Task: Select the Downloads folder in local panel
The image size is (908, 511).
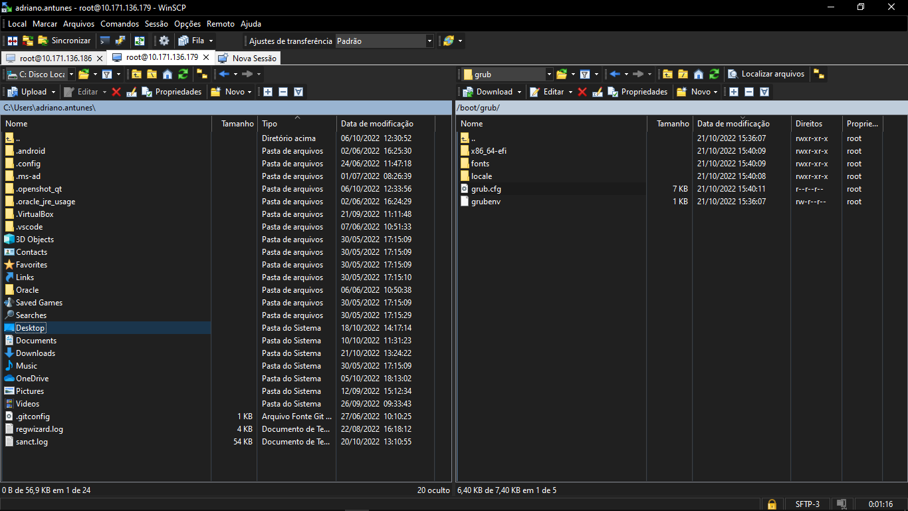Action: click(35, 353)
